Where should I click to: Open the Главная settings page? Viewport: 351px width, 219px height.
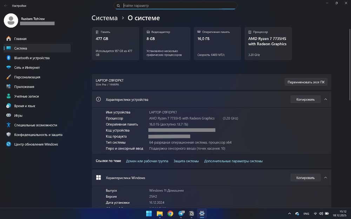pyautogui.click(x=38, y=39)
